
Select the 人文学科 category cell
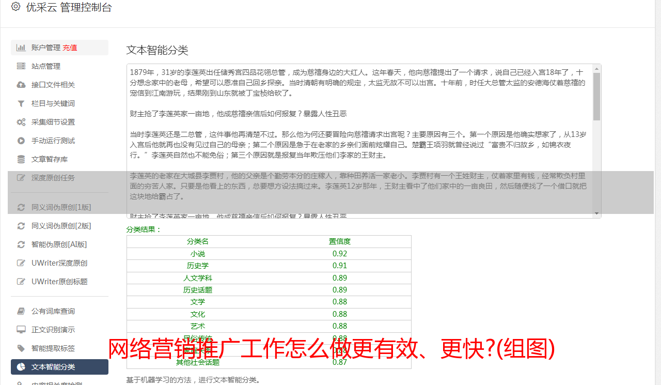(198, 278)
